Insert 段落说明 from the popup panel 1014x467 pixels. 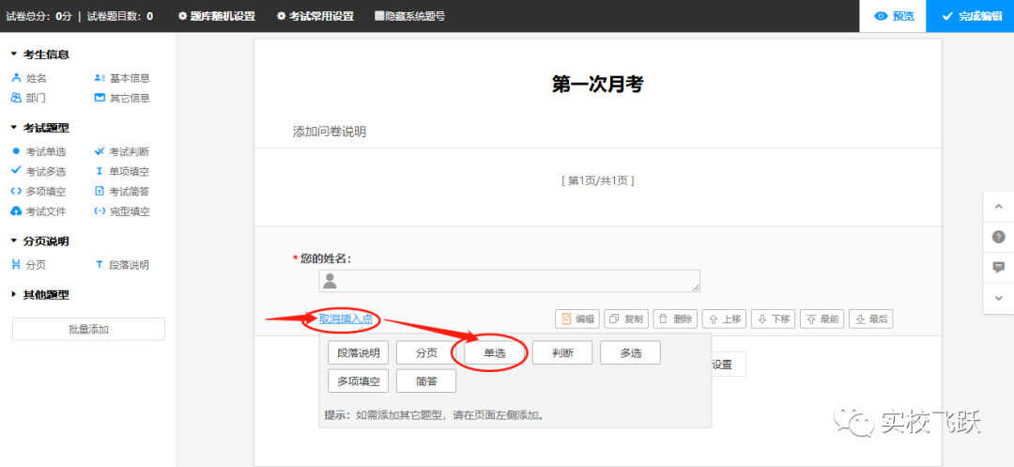(x=359, y=353)
